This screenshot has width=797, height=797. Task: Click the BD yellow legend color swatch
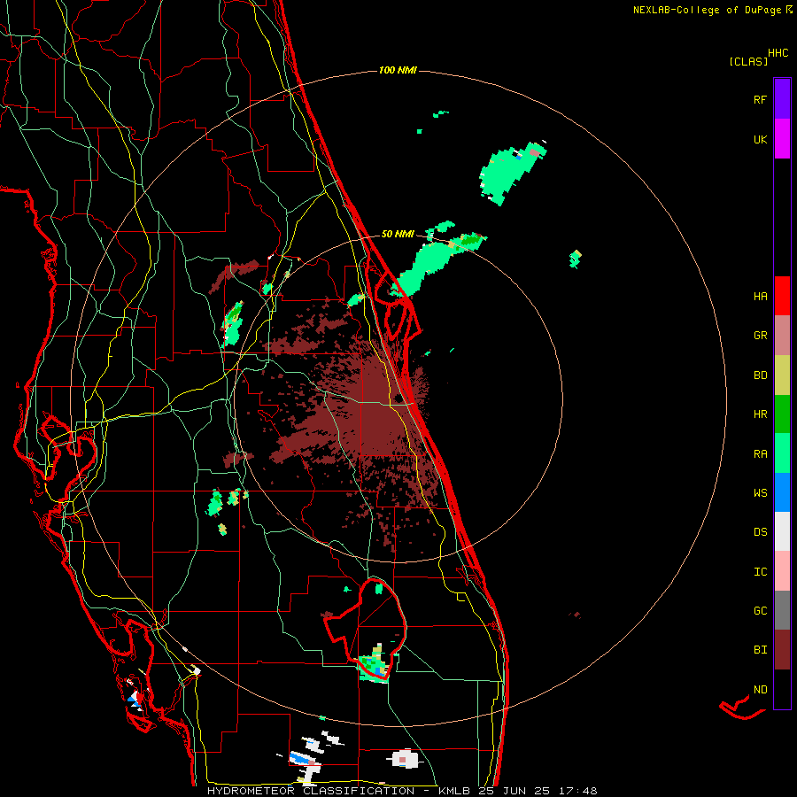(x=782, y=375)
